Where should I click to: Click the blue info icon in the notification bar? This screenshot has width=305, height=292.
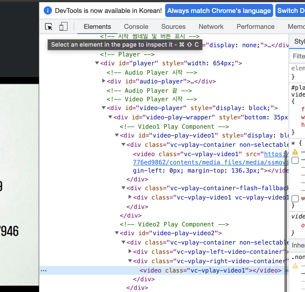(x=48, y=10)
